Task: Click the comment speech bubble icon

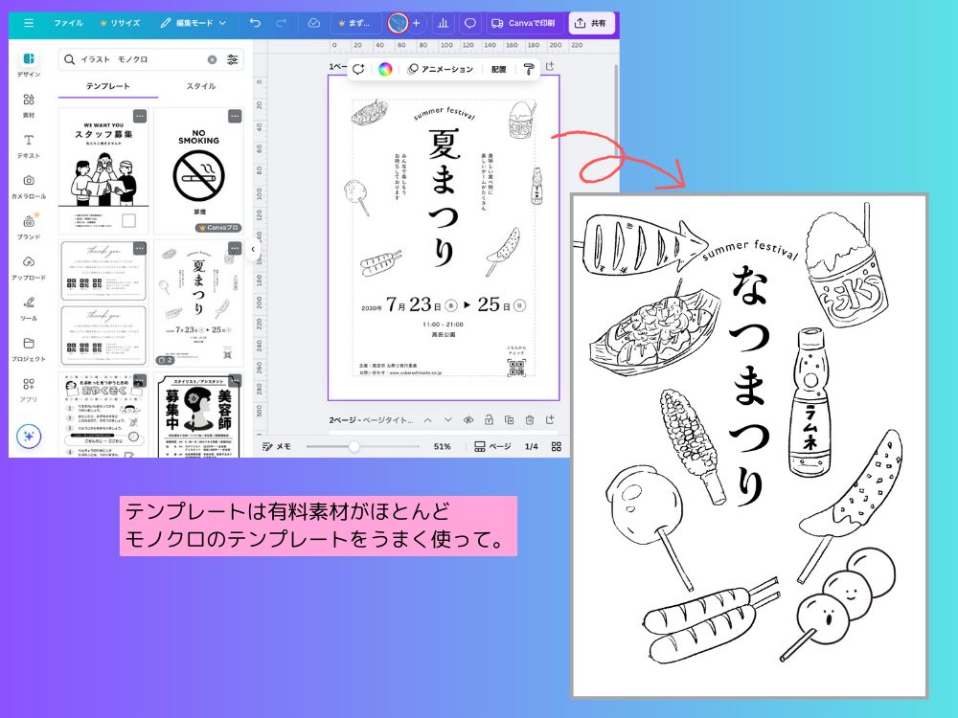Action: [x=469, y=23]
